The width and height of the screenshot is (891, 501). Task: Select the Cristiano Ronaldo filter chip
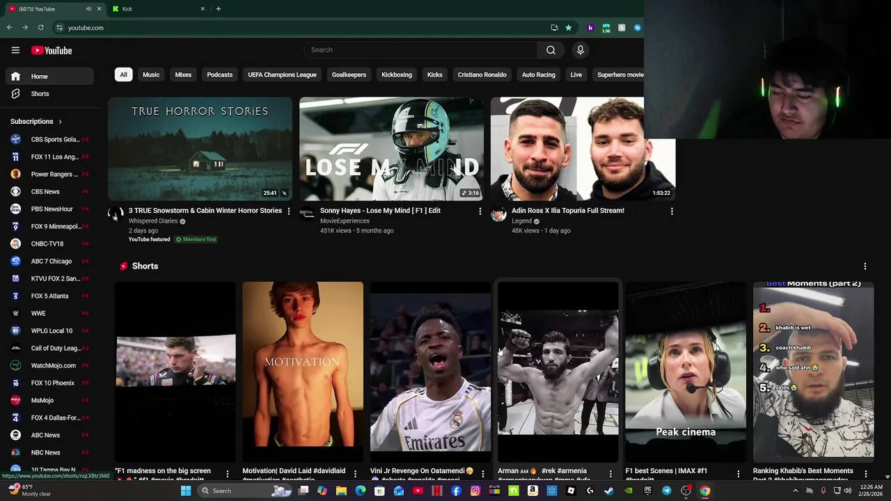pos(482,74)
